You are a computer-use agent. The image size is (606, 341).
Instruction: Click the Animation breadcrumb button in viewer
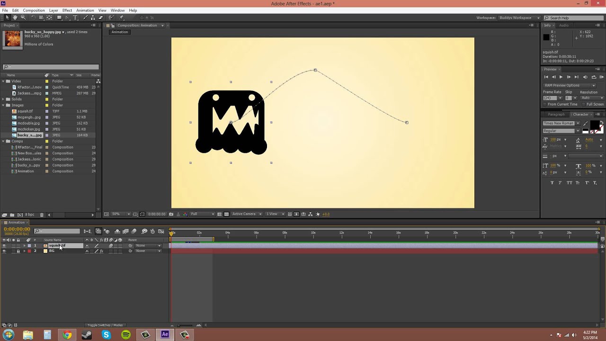[x=120, y=32]
